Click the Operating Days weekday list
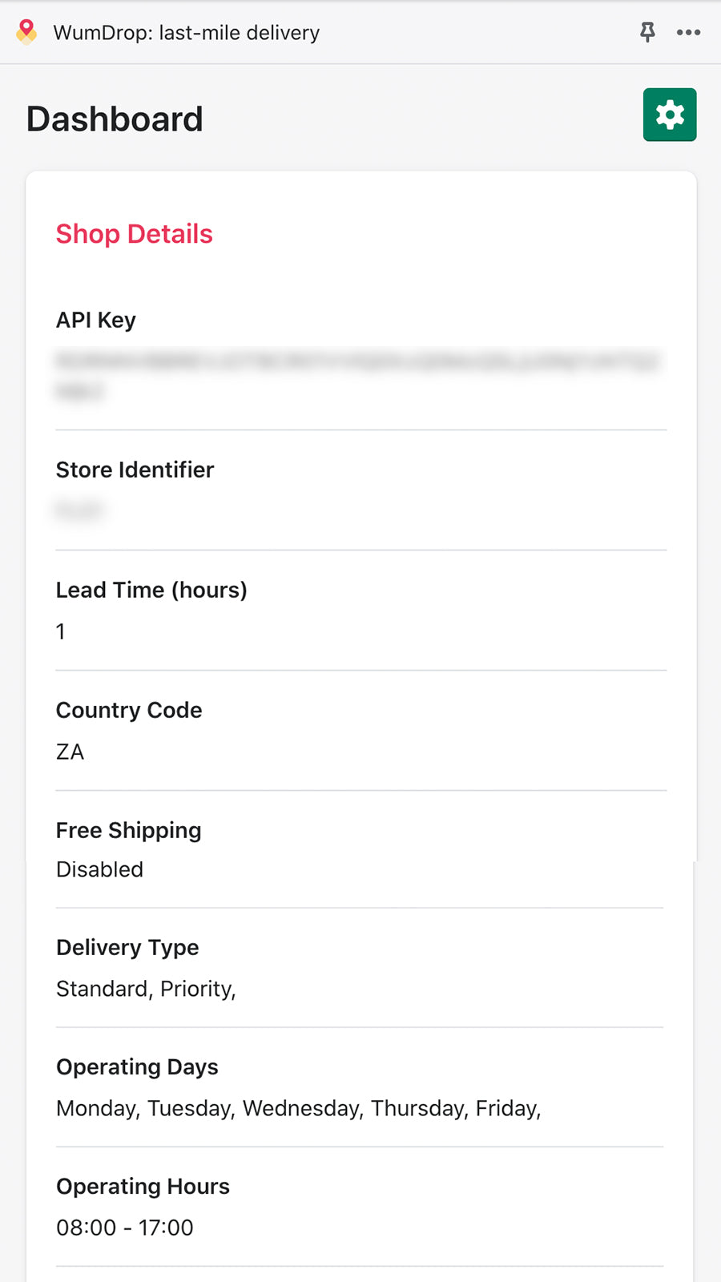Image resolution: width=721 pixels, height=1282 pixels. tap(299, 1108)
